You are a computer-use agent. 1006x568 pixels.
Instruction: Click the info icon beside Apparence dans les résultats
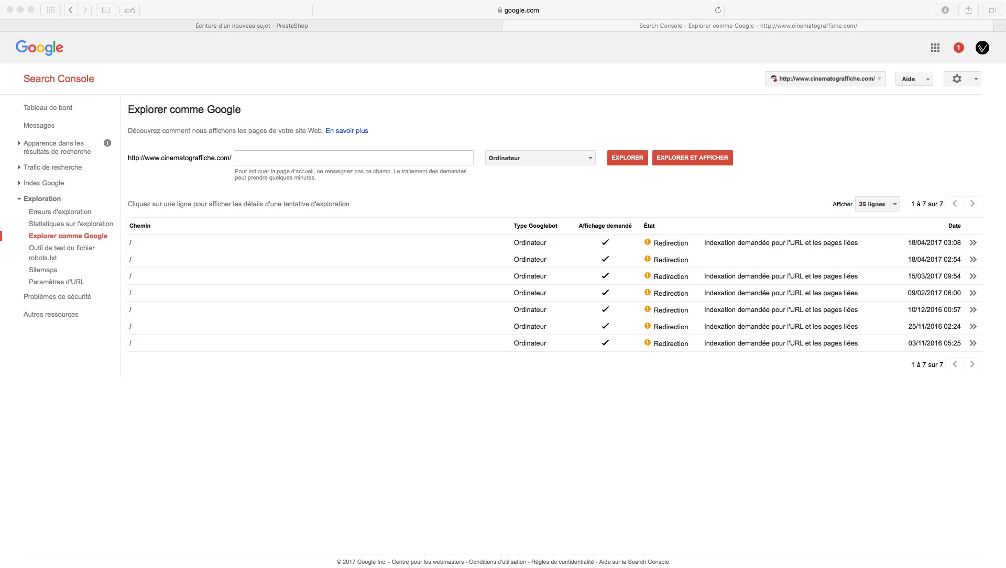tap(107, 143)
